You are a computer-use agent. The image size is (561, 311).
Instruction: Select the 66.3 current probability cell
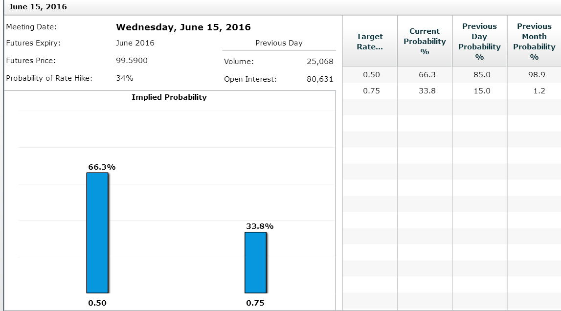(425, 74)
